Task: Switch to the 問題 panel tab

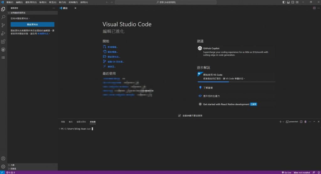Action: pyautogui.click(x=63, y=122)
